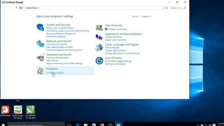Click Adjust screen resolution link
Viewport: 224px width, 126px height.
[116, 40]
